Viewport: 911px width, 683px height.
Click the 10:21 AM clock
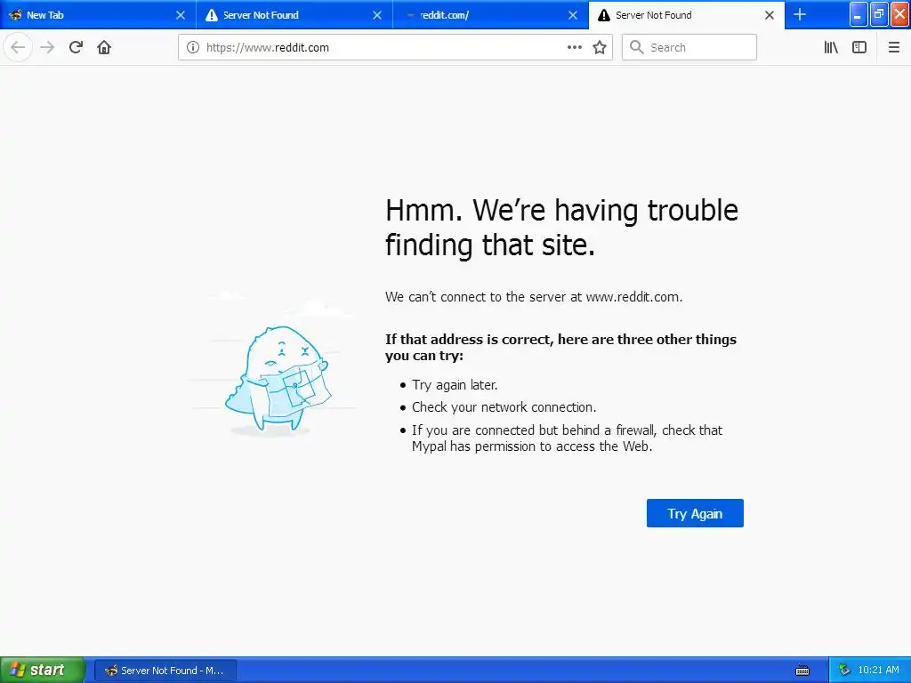878,671
